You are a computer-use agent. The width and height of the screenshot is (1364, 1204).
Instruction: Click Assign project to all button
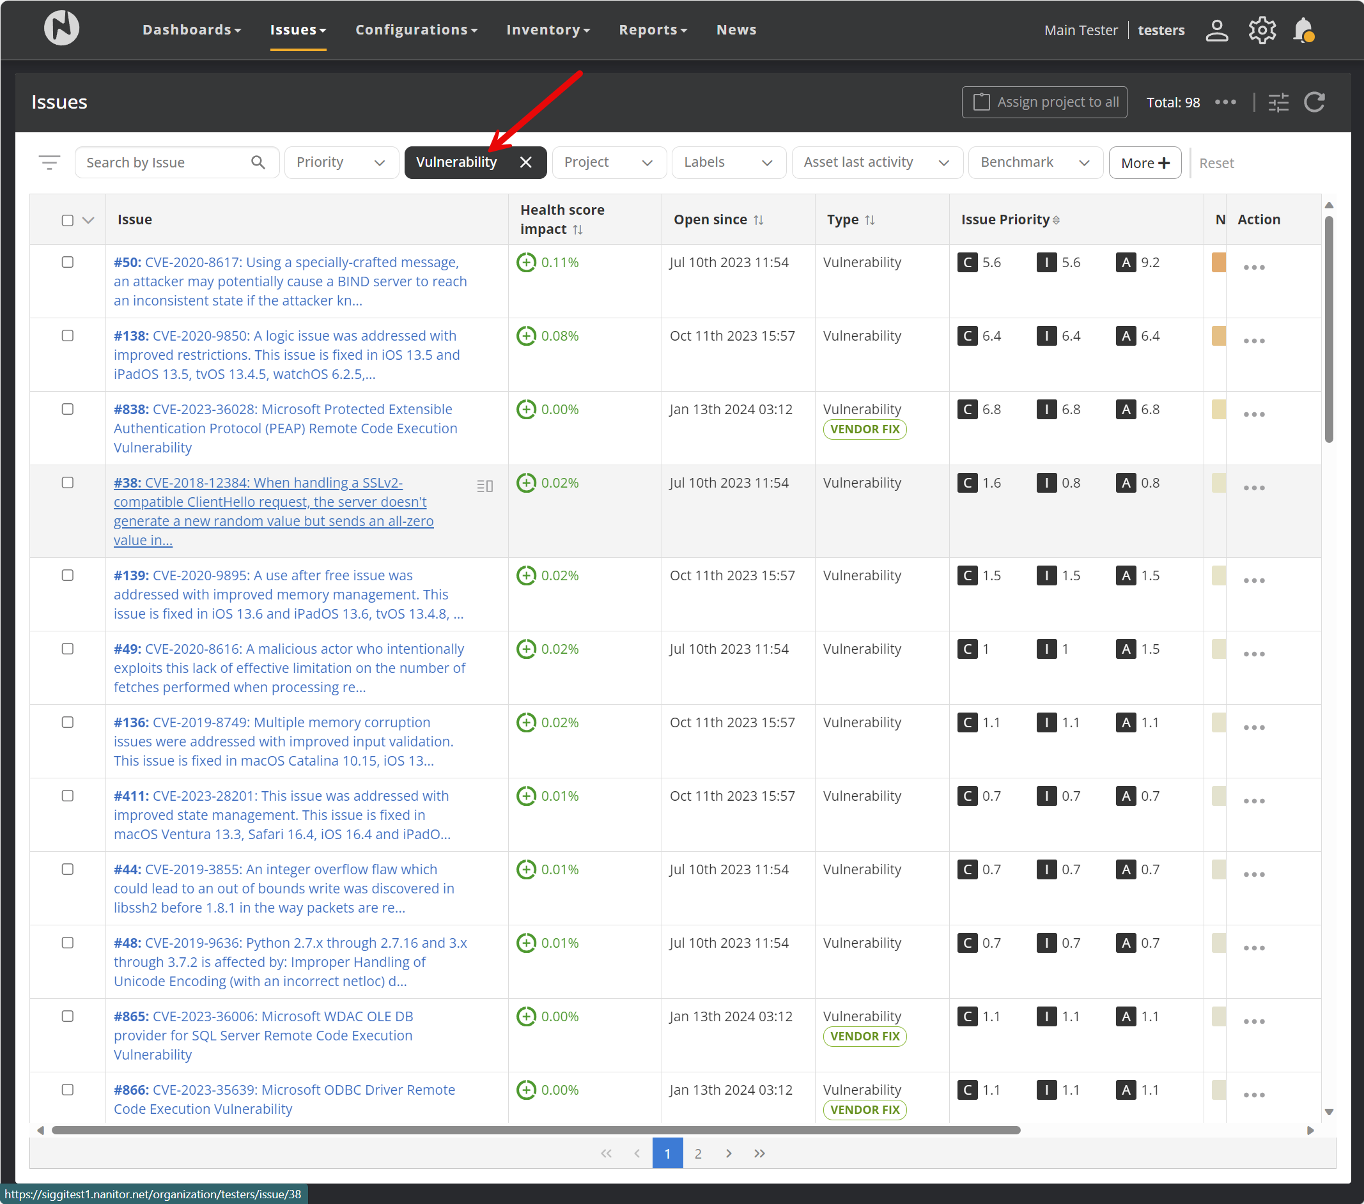click(x=1044, y=102)
